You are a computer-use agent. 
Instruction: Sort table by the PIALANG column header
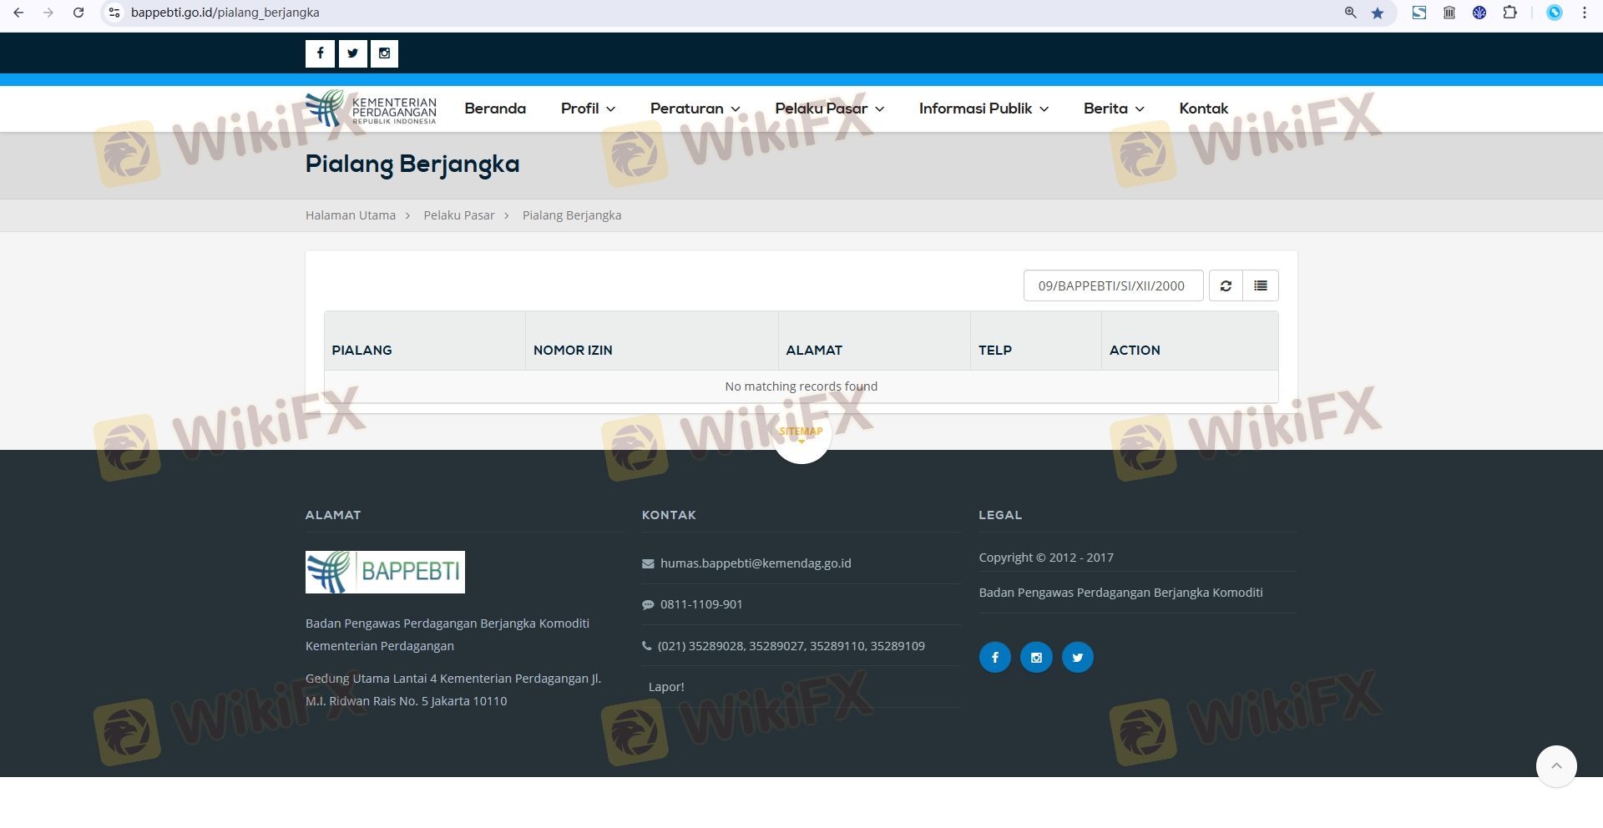point(362,351)
